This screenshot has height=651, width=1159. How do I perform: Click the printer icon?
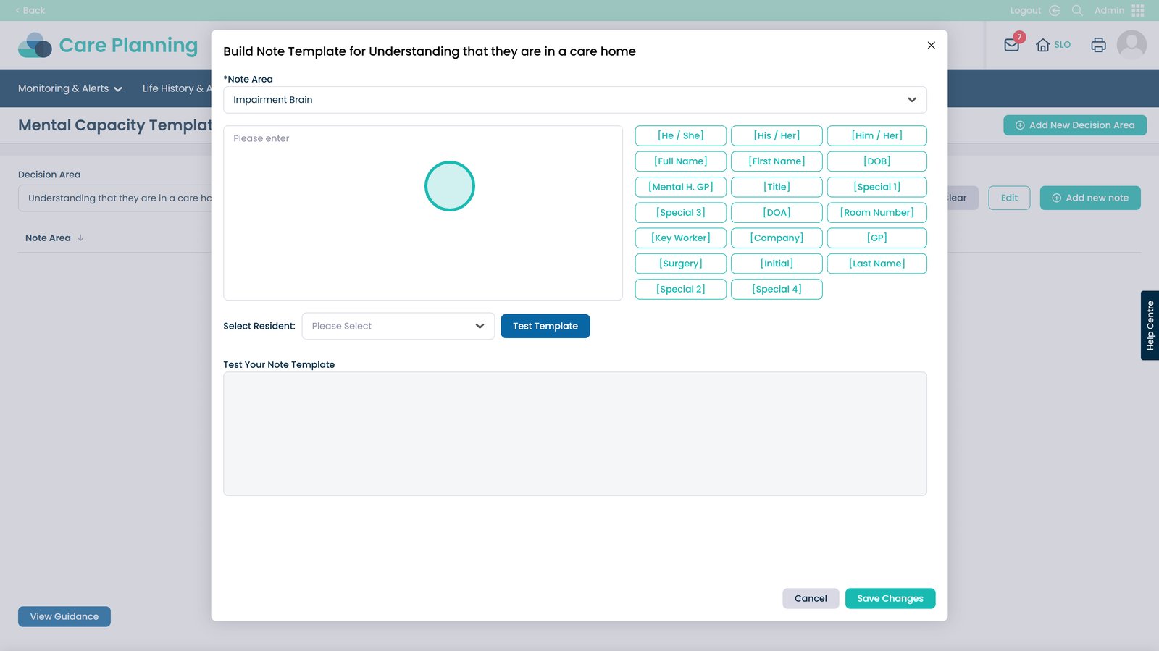coord(1098,45)
